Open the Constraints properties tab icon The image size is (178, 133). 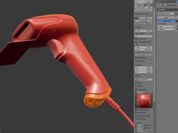175,1
